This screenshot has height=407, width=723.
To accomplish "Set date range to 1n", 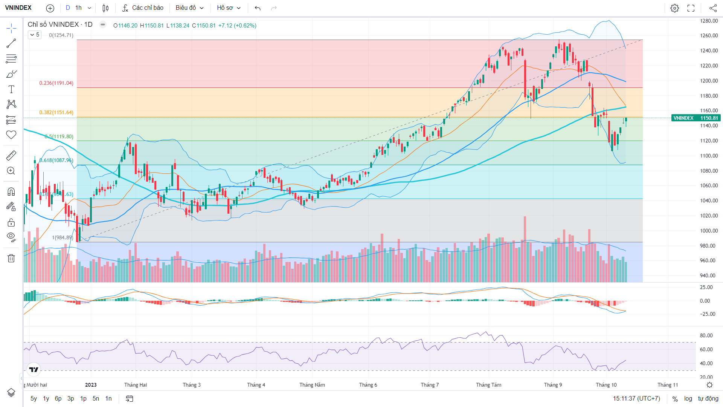I will [x=108, y=399].
